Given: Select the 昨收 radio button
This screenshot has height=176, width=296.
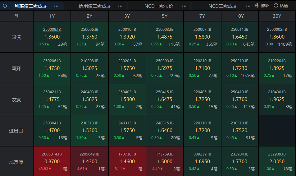Looking at the screenshot, I should point(257,6).
